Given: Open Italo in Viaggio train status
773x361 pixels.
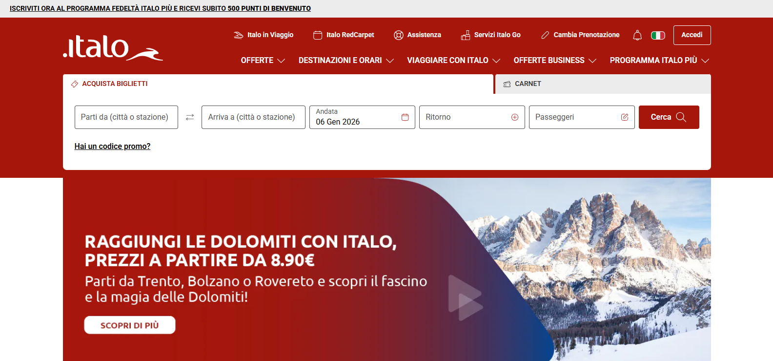Looking at the screenshot, I should coord(264,35).
